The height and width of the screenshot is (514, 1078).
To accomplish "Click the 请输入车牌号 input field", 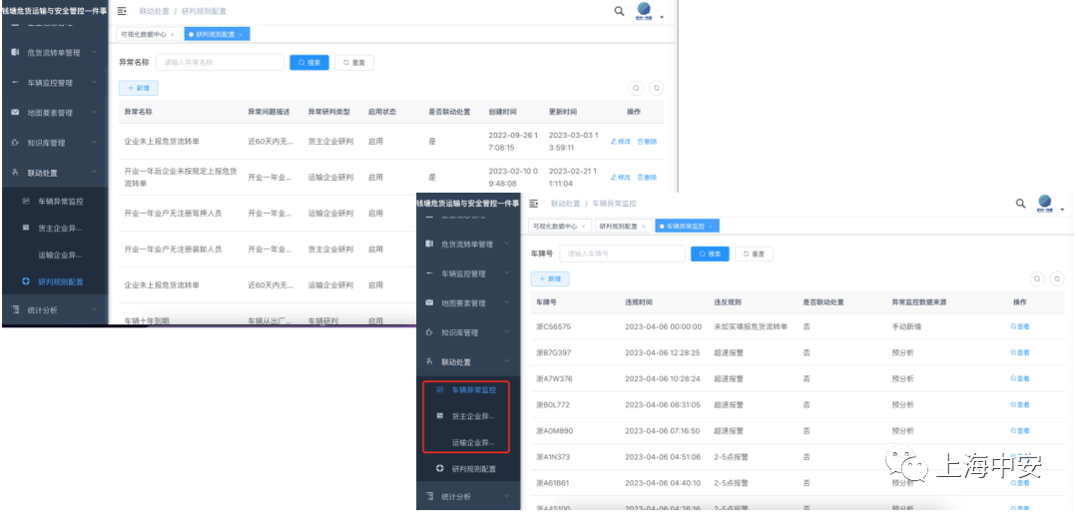I will (621, 255).
